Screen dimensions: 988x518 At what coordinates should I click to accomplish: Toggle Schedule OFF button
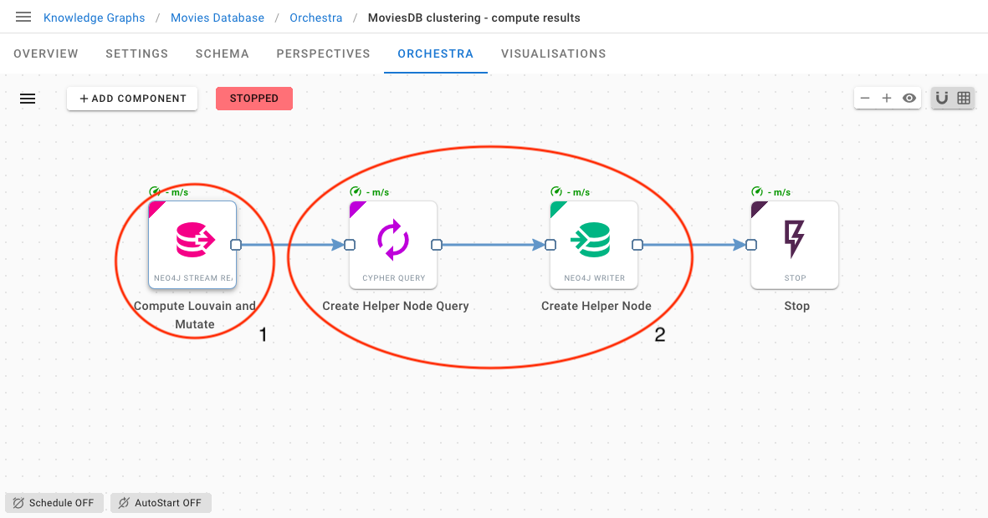[x=54, y=503]
